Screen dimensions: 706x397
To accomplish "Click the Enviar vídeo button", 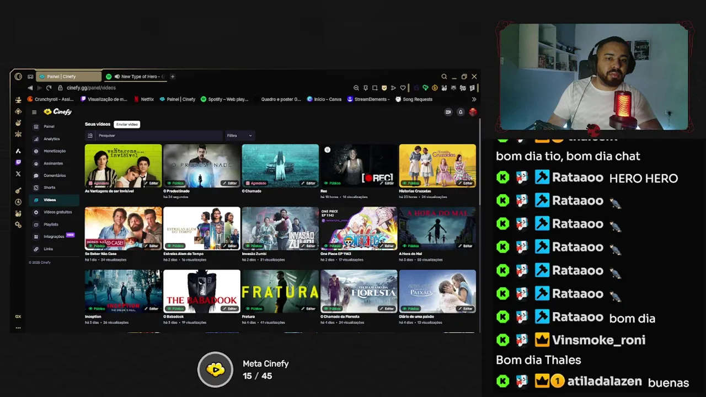I will tap(127, 124).
